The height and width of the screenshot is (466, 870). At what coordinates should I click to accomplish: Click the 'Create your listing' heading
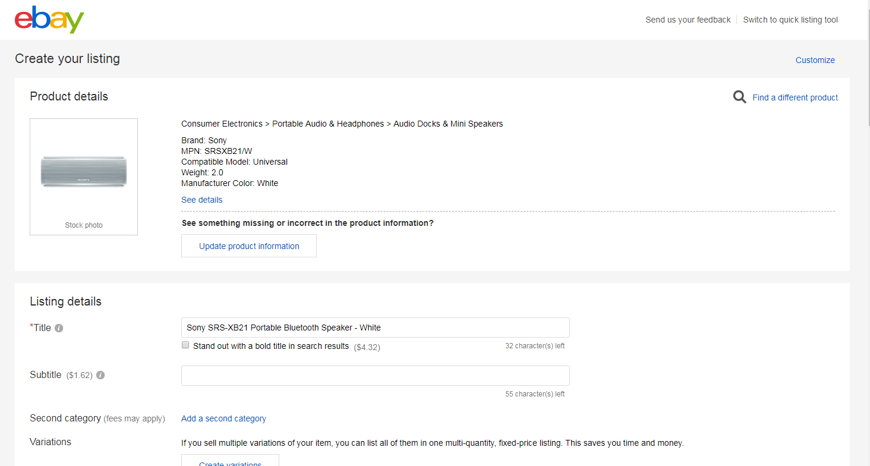point(67,58)
